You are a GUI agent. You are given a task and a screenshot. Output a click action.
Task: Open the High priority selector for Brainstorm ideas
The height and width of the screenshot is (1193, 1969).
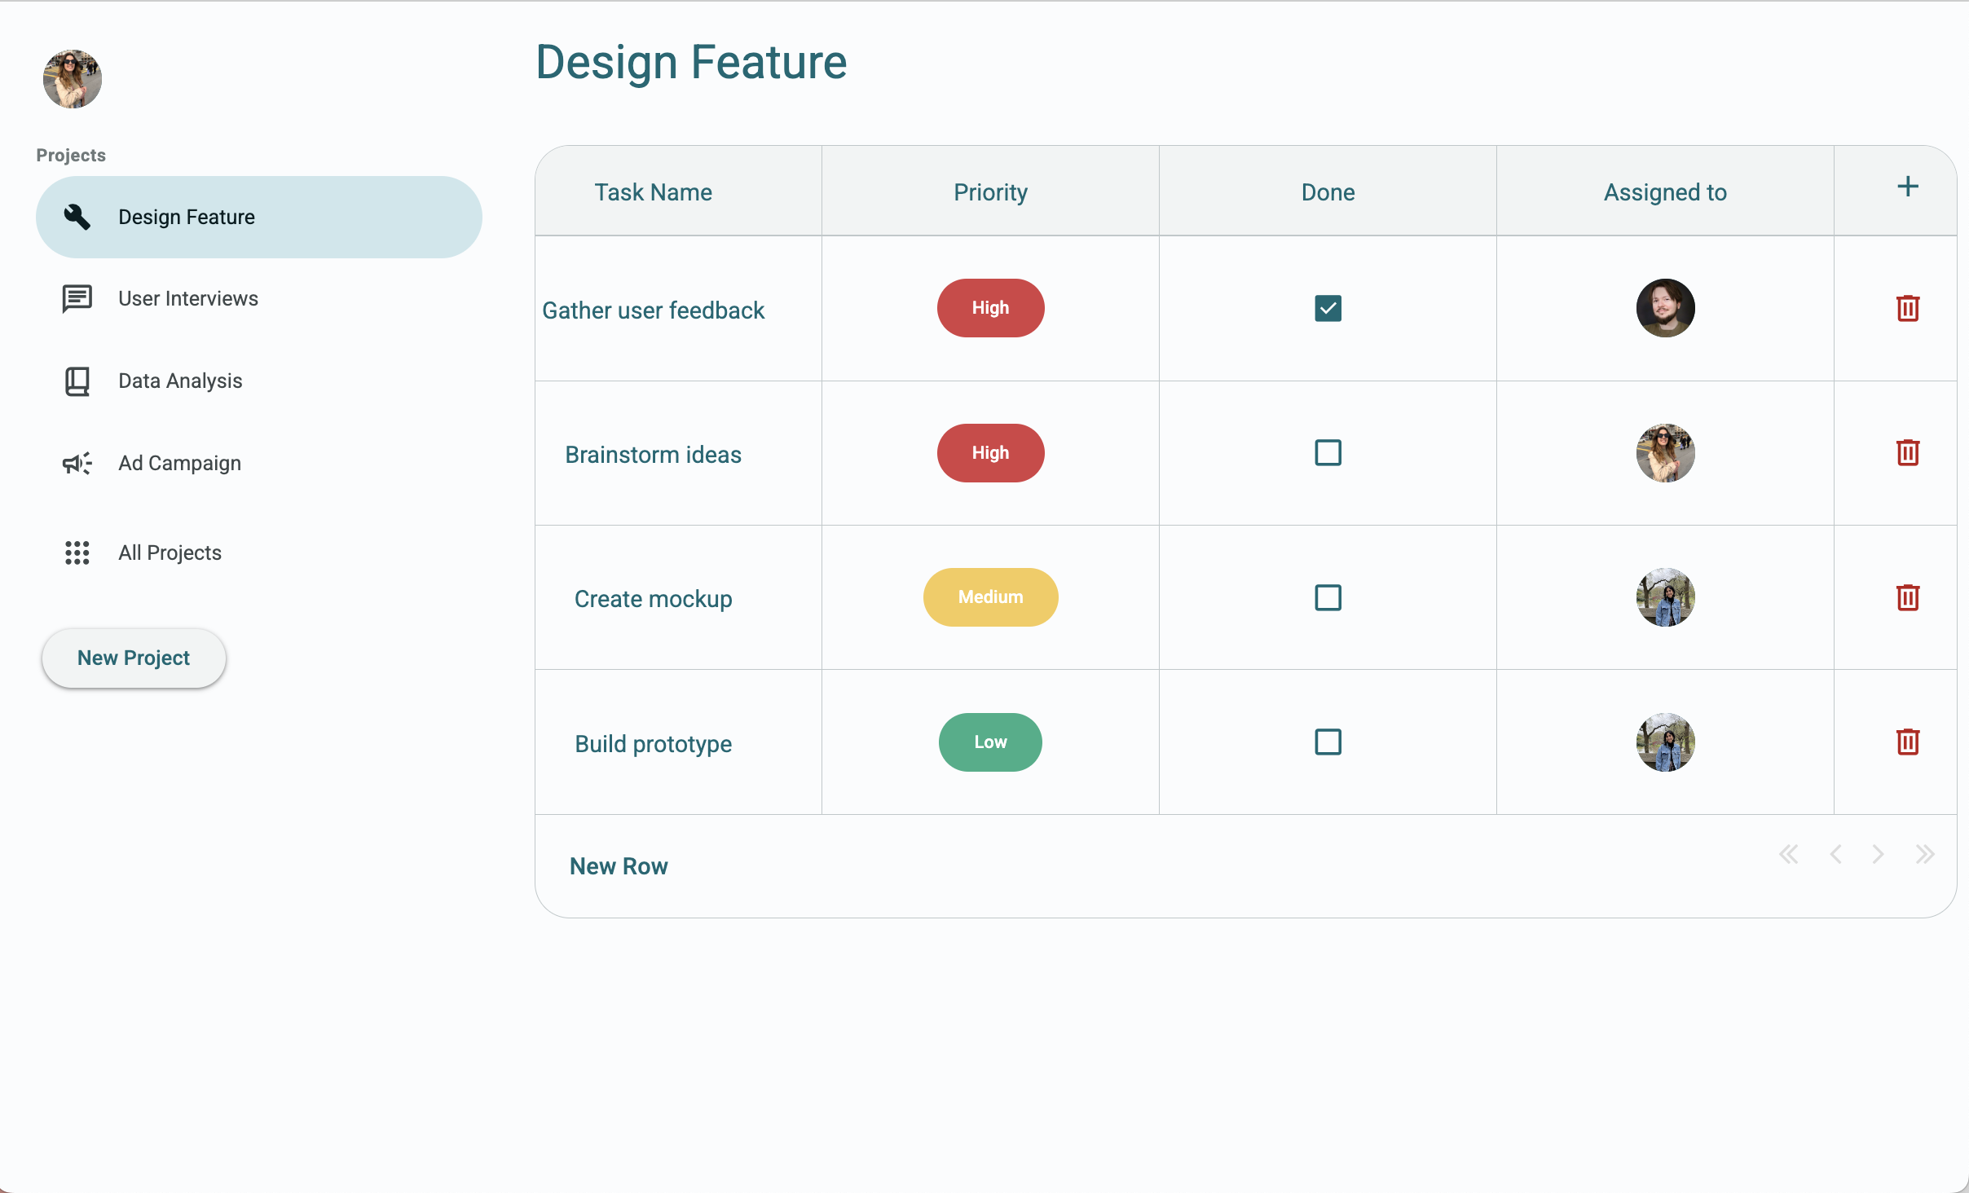tap(989, 452)
